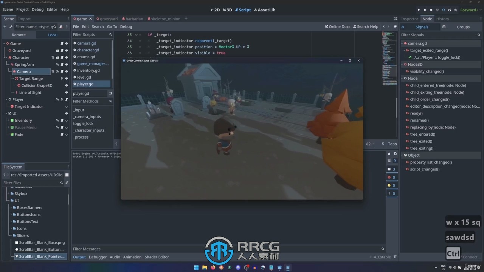This screenshot has width=484, height=272.
Task: Toggle warning messages filter in output
Action: 391,185
